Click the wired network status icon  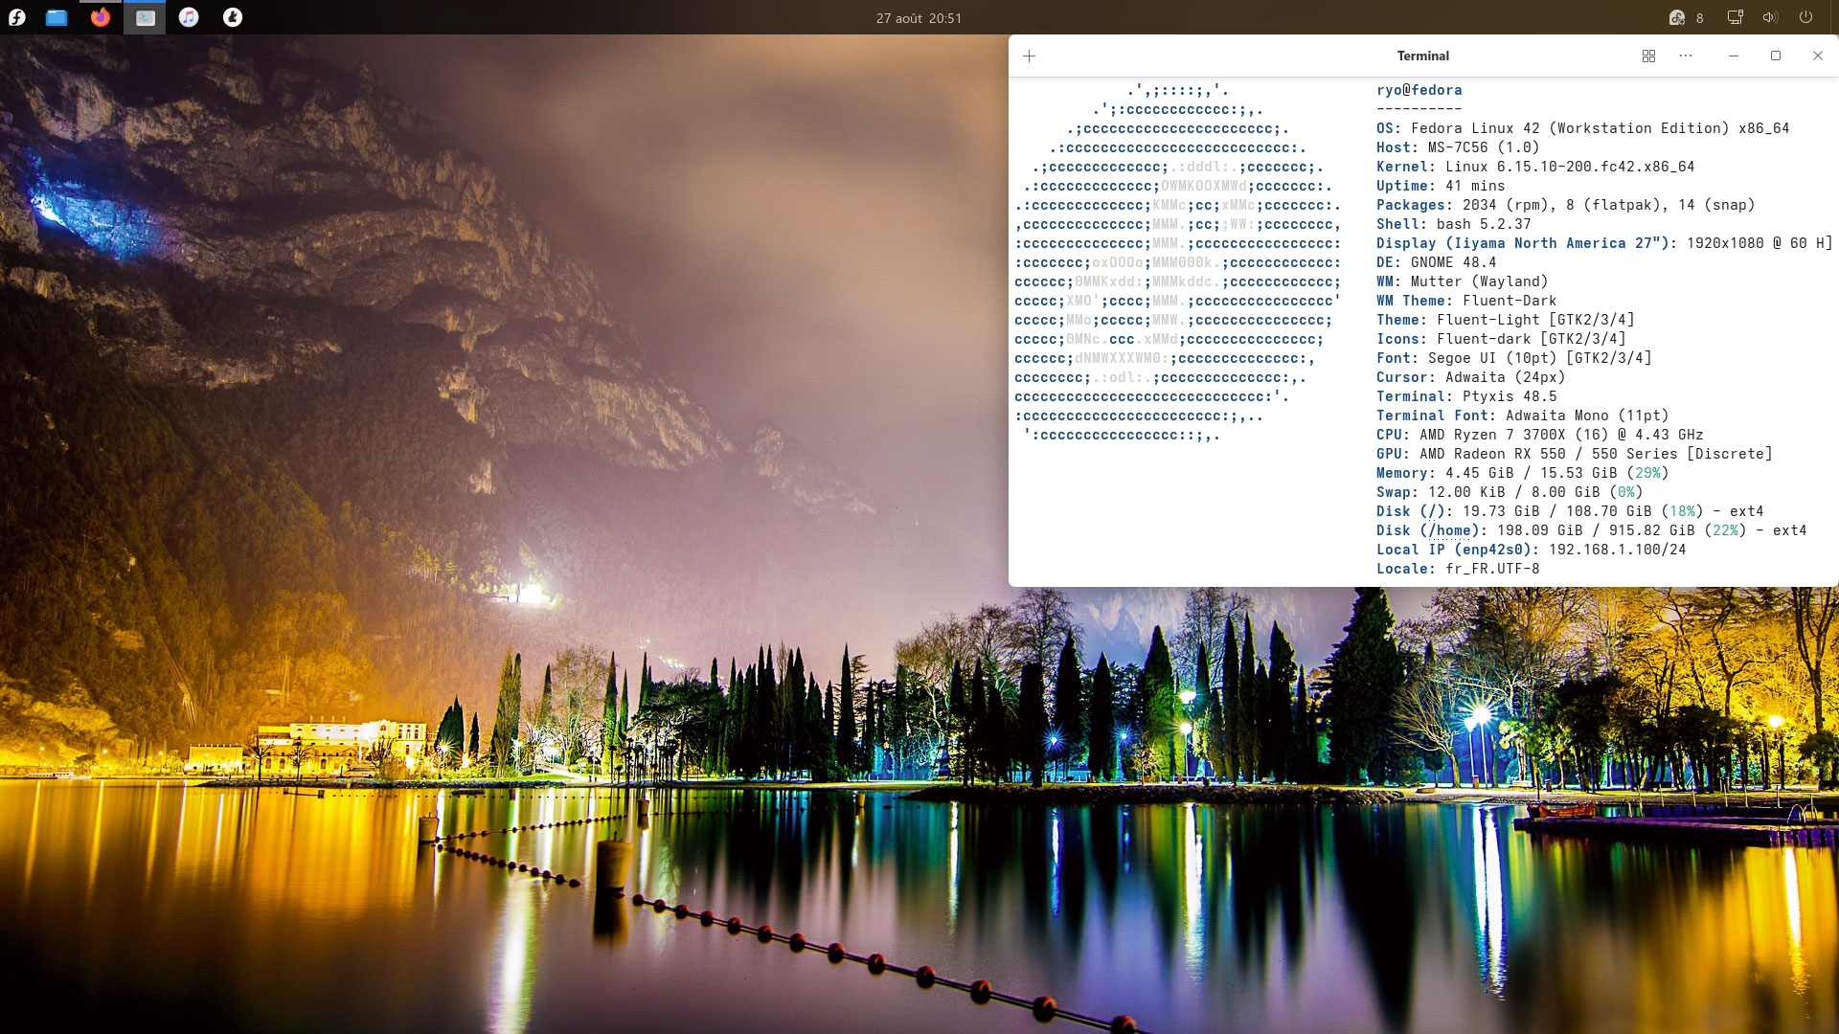click(x=1735, y=17)
